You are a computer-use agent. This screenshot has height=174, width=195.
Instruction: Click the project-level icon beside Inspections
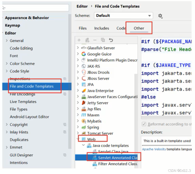[65, 79]
